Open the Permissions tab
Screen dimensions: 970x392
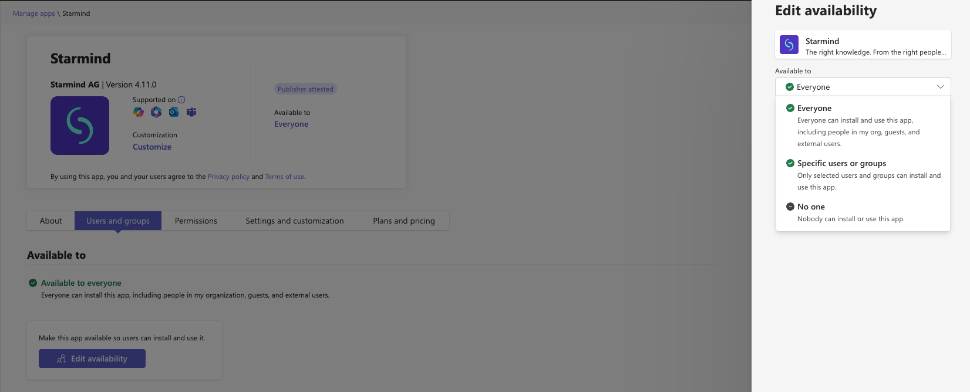click(196, 221)
